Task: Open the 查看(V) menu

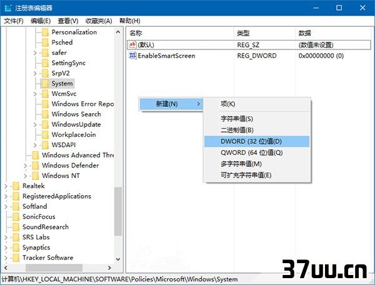Action: point(68,21)
